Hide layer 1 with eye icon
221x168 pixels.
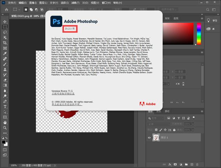pos(149,138)
